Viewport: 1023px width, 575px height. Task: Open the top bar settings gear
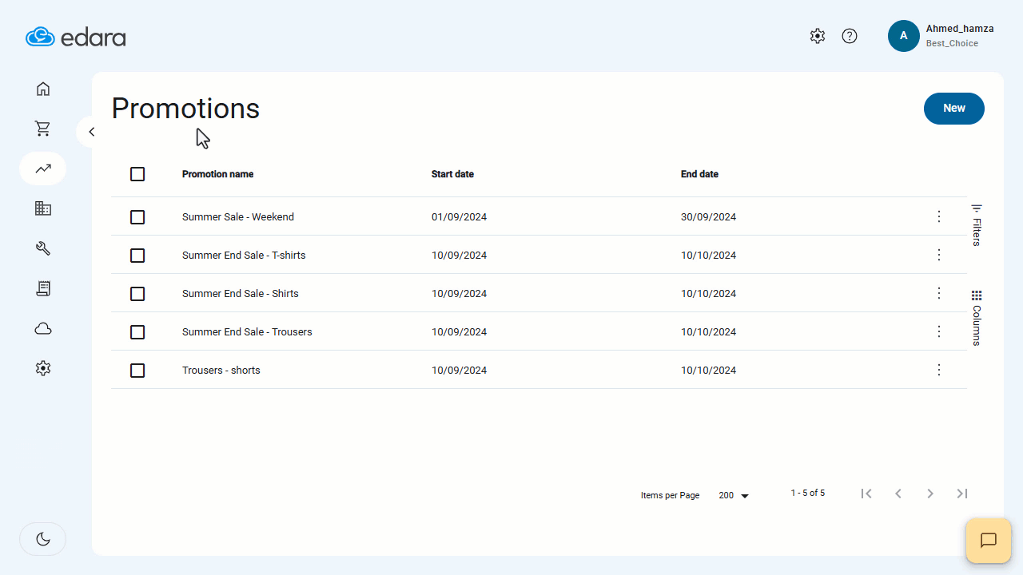[x=817, y=36]
